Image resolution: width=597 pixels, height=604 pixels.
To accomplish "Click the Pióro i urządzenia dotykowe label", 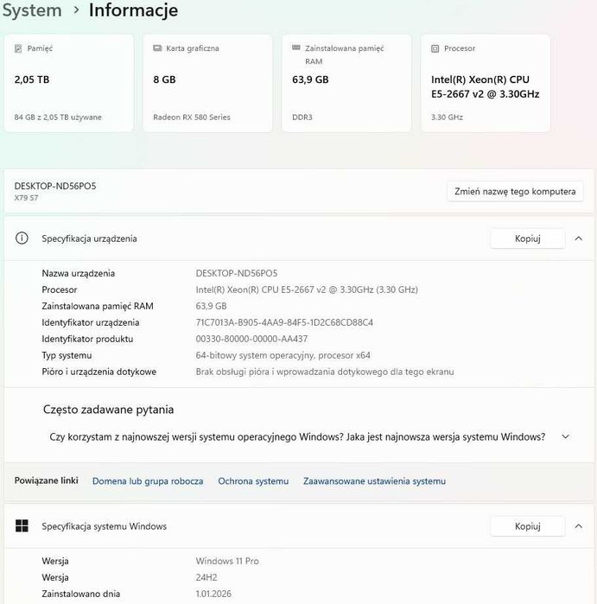I will pyautogui.click(x=99, y=372).
